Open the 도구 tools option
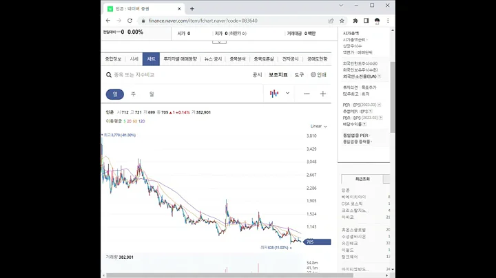Image resolution: width=496 pixels, height=278 pixels. (299, 75)
